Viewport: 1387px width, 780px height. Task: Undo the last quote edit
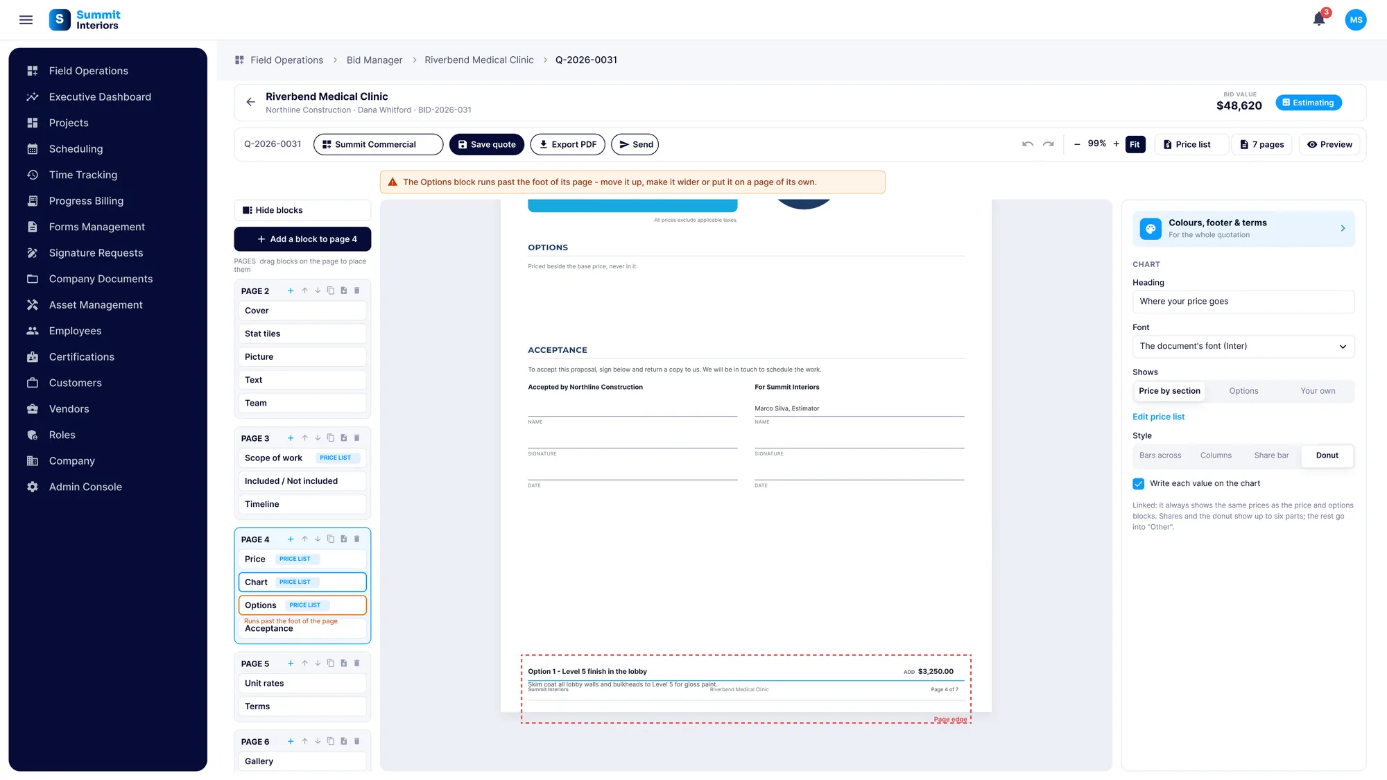click(x=1028, y=144)
